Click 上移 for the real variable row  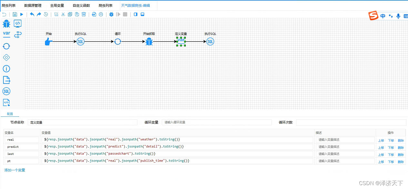tap(381, 141)
